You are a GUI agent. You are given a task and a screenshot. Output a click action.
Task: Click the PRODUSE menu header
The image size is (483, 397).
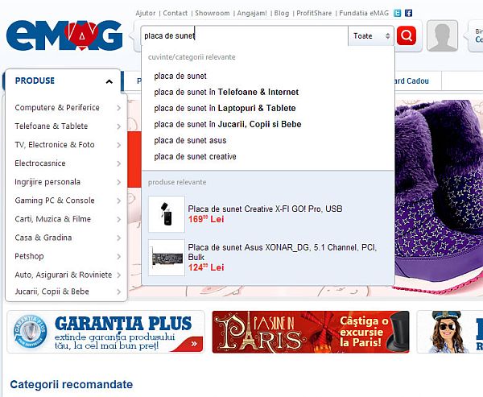click(x=63, y=81)
